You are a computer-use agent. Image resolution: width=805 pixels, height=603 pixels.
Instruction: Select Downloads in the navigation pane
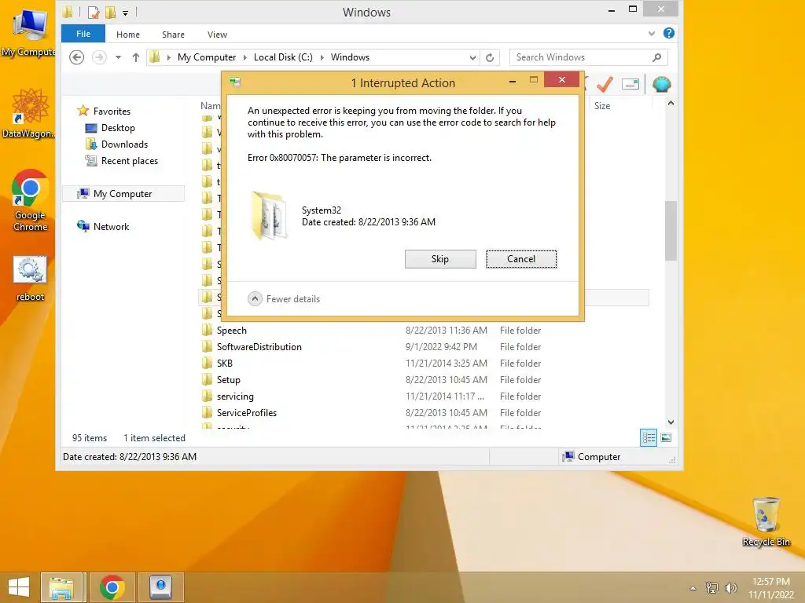(x=124, y=144)
